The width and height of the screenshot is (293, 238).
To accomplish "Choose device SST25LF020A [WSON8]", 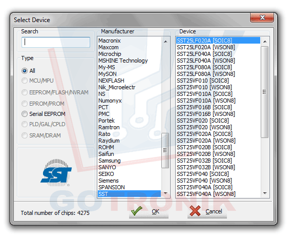I will [x=218, y=47].
